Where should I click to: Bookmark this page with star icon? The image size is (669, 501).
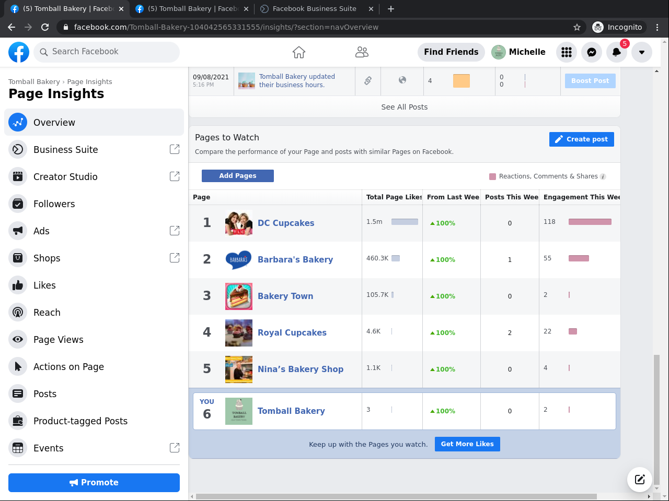pyautogui.click(x=577, y=27)
